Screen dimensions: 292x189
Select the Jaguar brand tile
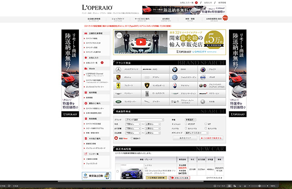coord(155,102)
